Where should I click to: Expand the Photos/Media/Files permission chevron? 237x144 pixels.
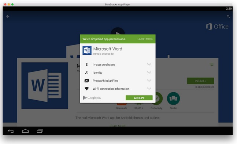(149, 81)
